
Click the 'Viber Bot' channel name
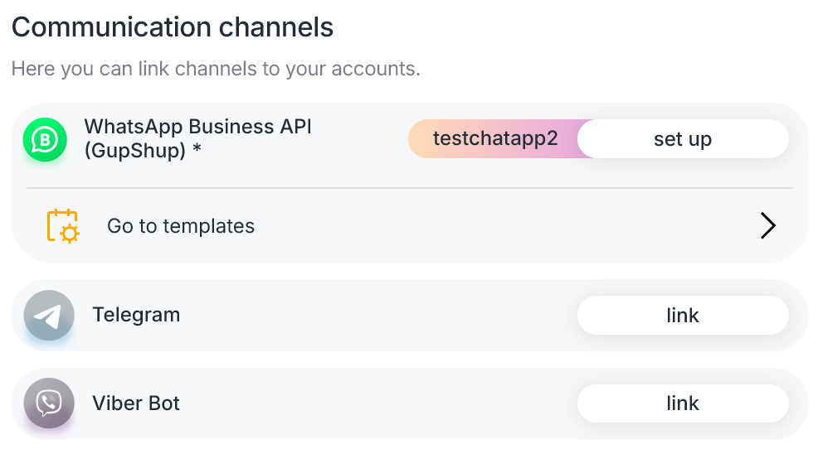click(136, 403)
